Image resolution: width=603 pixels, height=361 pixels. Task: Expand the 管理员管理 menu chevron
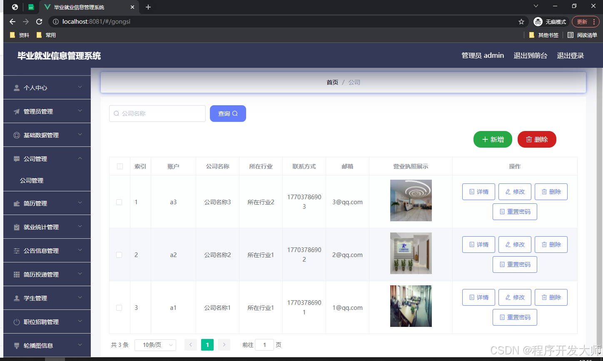click(80, 111)
